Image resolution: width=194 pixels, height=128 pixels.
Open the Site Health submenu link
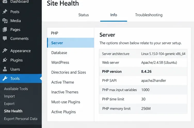tap(13, 111)
